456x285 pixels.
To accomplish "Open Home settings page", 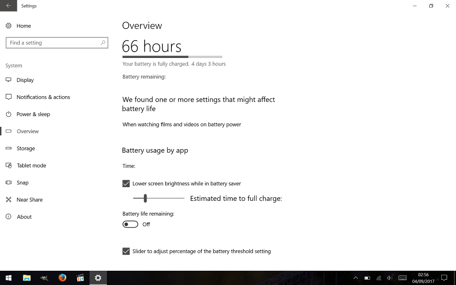I will click(24, 26).
